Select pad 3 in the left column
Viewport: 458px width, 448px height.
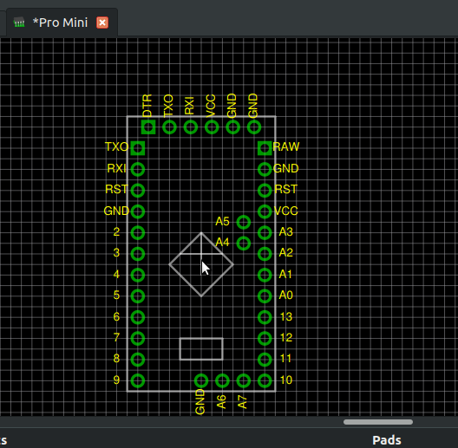click(x=138, y=254)
